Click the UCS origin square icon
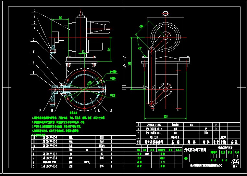 pyautogui.click(x=124, y=87)
